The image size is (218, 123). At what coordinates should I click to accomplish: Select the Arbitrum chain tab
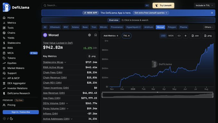coord(149,27)
